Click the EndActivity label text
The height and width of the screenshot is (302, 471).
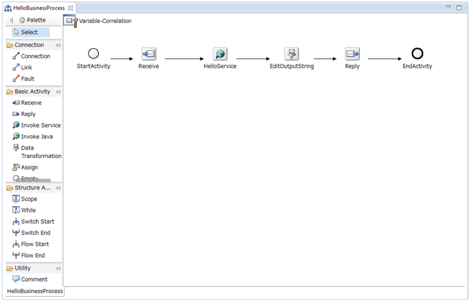click(417, 66)
